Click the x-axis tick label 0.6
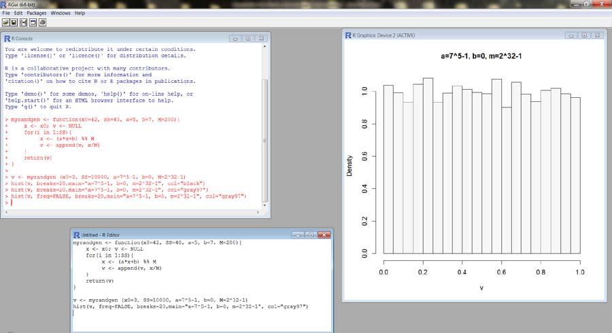612x333 pixels. (501, 272)
